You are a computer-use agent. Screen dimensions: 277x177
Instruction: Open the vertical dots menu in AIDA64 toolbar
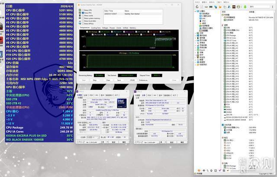pos(272,7)
